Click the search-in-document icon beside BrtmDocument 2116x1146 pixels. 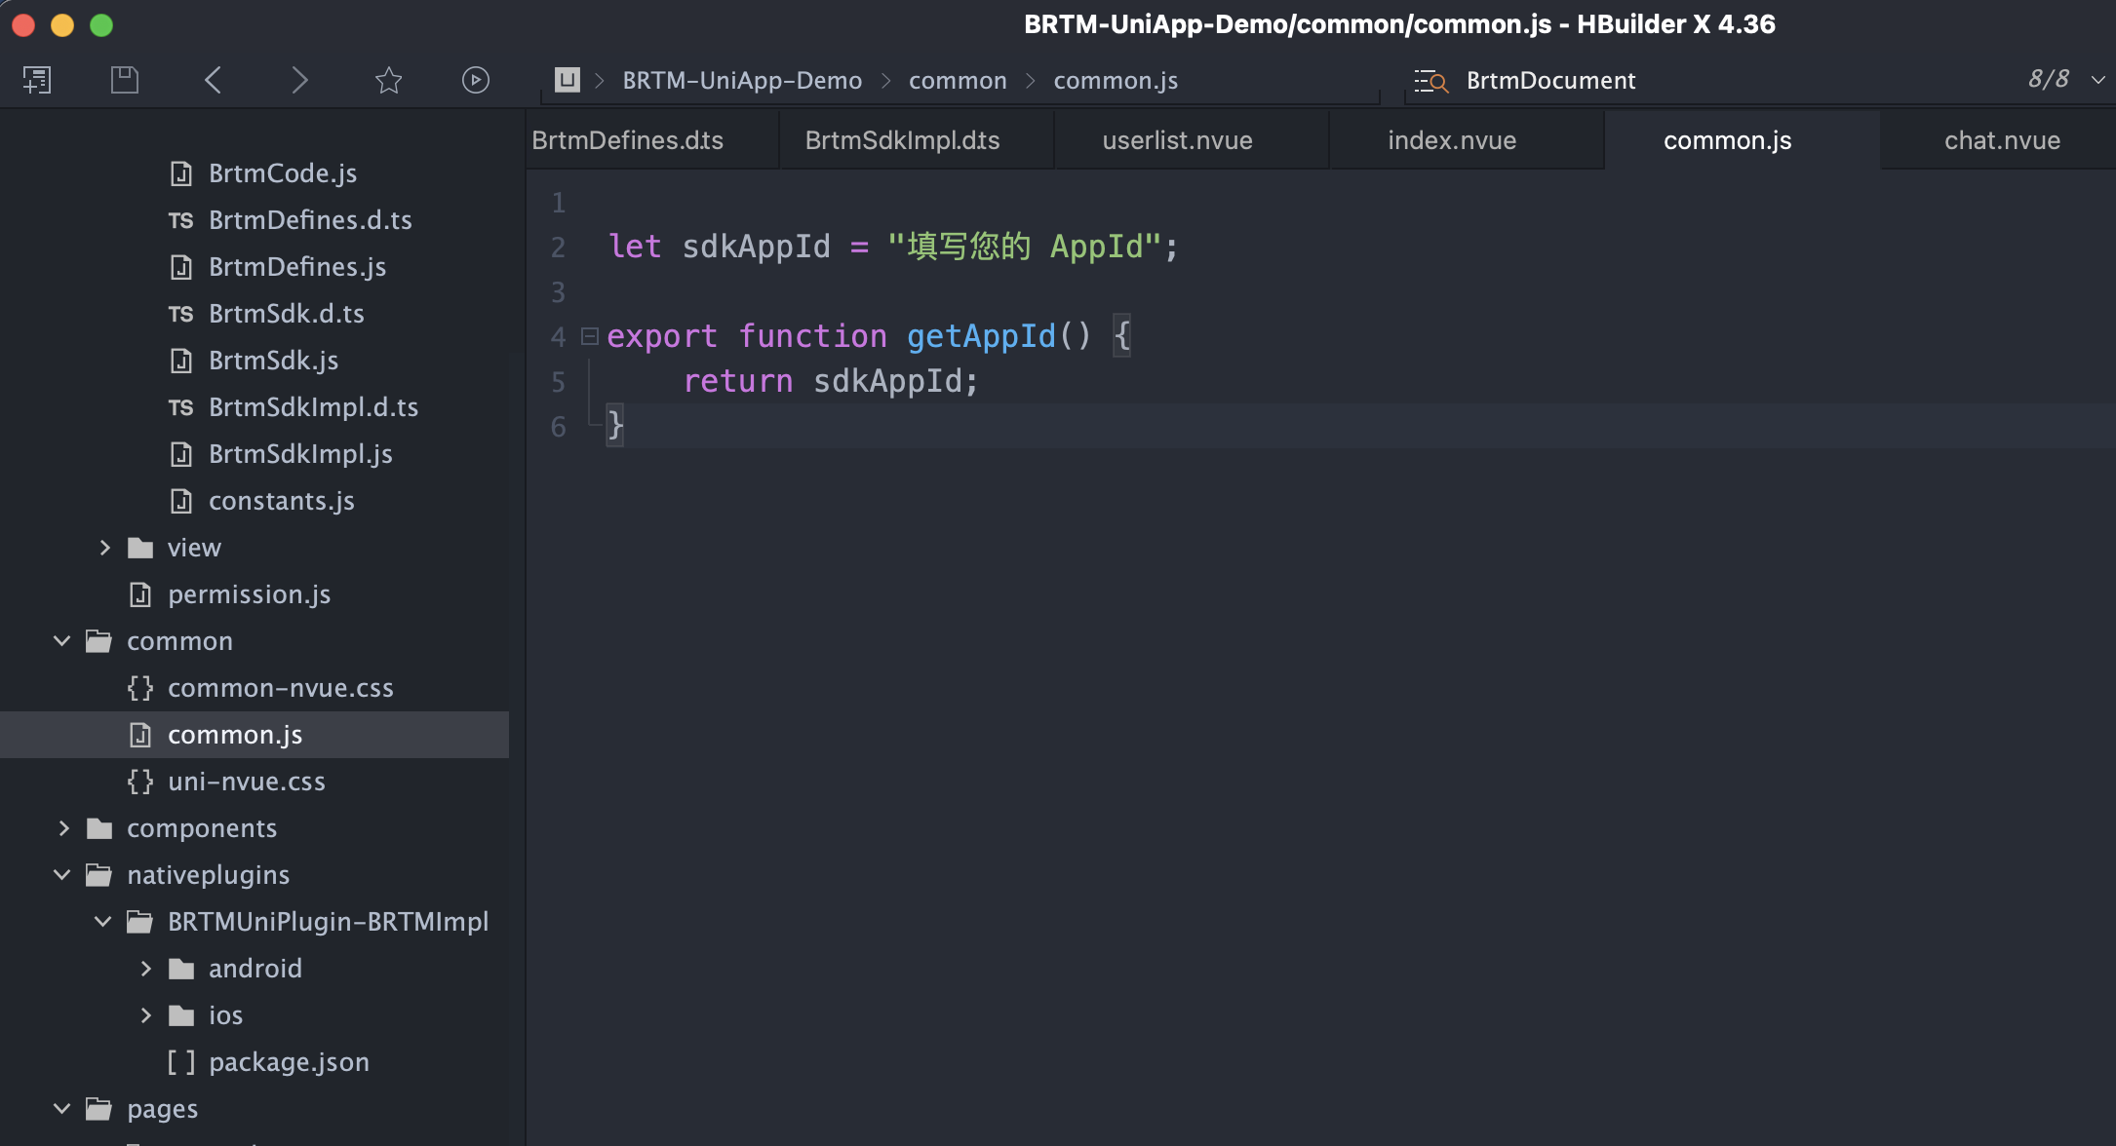point(1431,81)
